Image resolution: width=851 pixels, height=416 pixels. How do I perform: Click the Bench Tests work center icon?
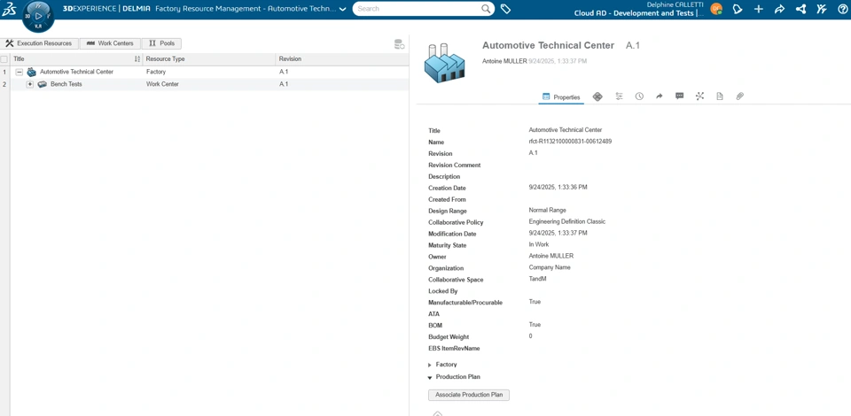point(43,84)
